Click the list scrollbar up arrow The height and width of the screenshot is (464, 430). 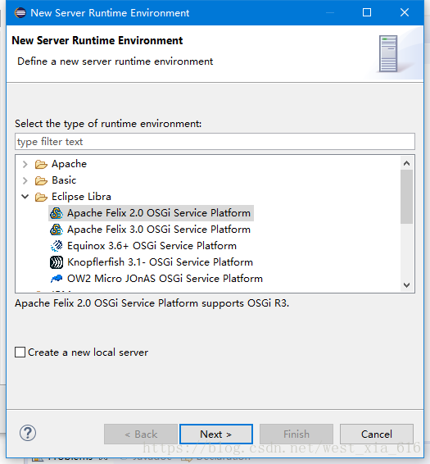point(406,163)
